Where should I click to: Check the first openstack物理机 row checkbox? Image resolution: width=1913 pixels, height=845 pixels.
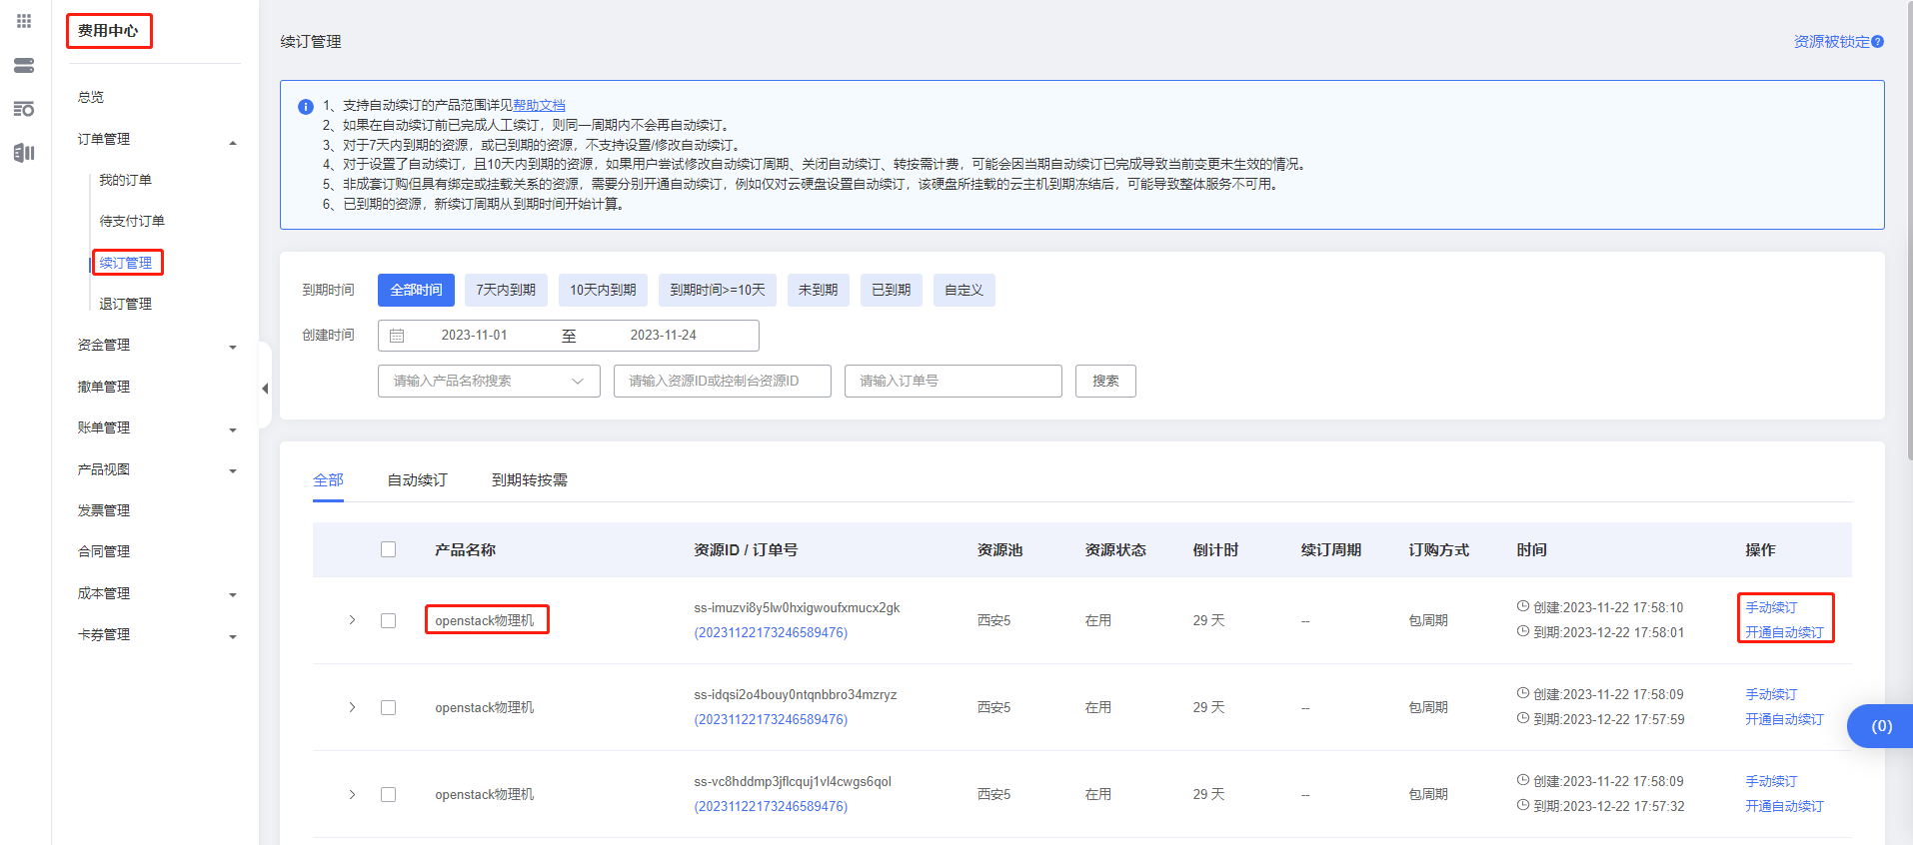coord(389,620)
